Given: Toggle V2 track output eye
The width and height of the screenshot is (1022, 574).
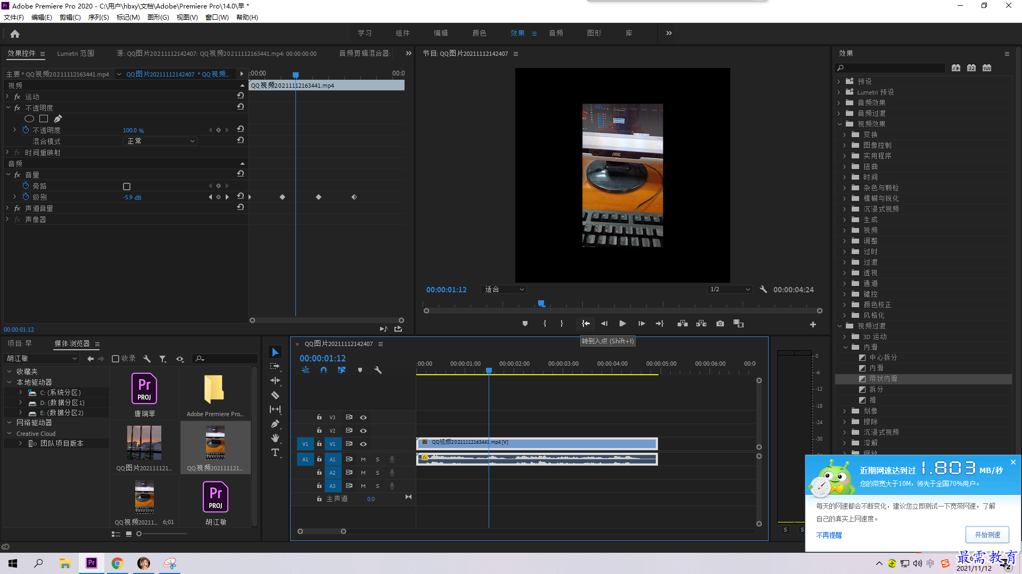Looking at the screenshot, I should (364, 430).
